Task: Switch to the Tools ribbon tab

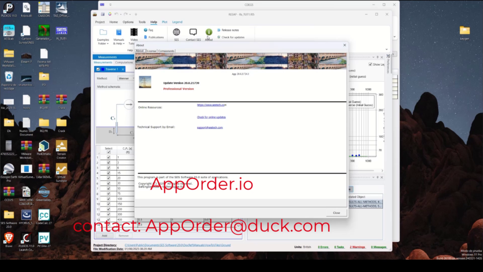Action: [142, 22]
